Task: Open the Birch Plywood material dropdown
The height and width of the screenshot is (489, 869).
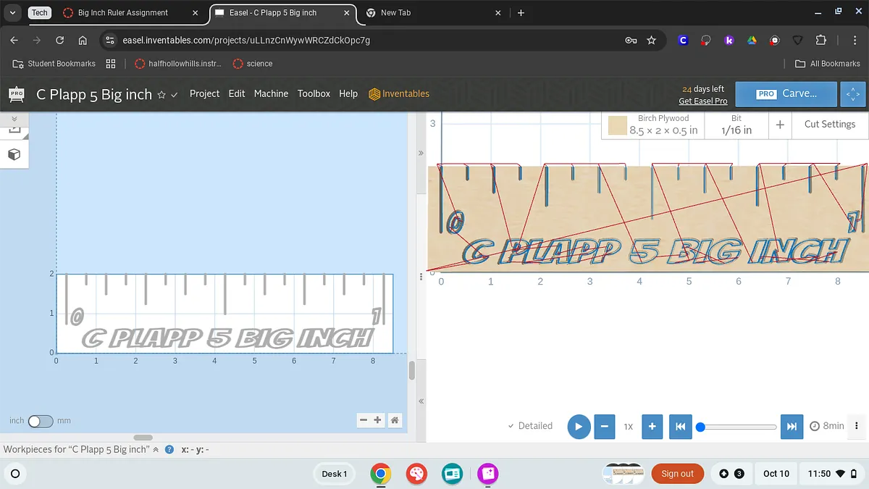Action: [x=655, y=125]
